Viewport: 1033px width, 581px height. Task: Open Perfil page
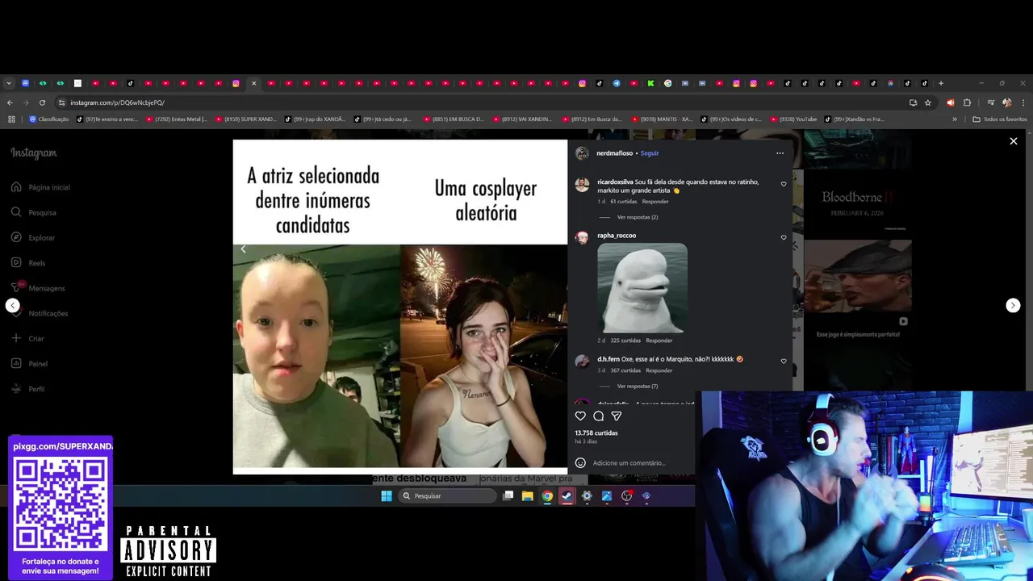[27, 389]
